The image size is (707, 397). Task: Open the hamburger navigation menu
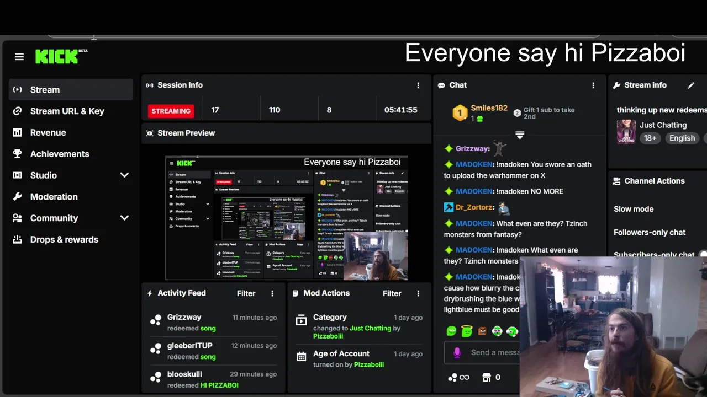[19, 57]
